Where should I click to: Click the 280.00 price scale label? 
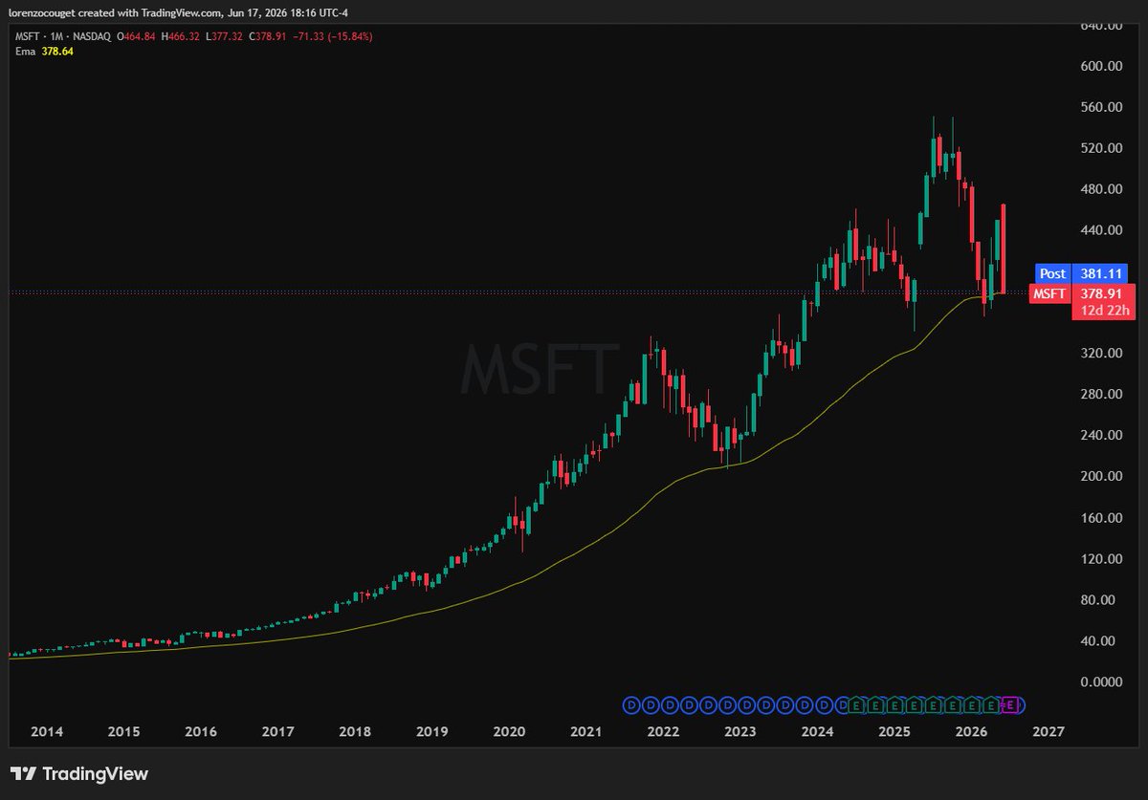tap(1100, 395)
